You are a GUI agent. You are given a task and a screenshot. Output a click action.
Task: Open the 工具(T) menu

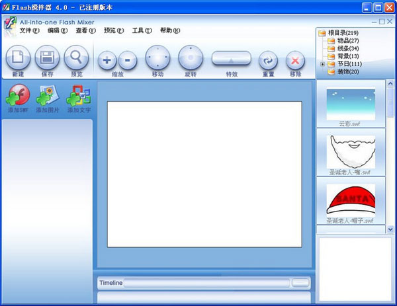coord(142,30)
